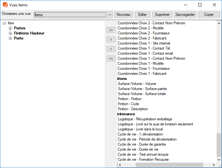The image size is (222, 168).
Task: Click the move all left (<<) button
Action: tap(111, 58)
